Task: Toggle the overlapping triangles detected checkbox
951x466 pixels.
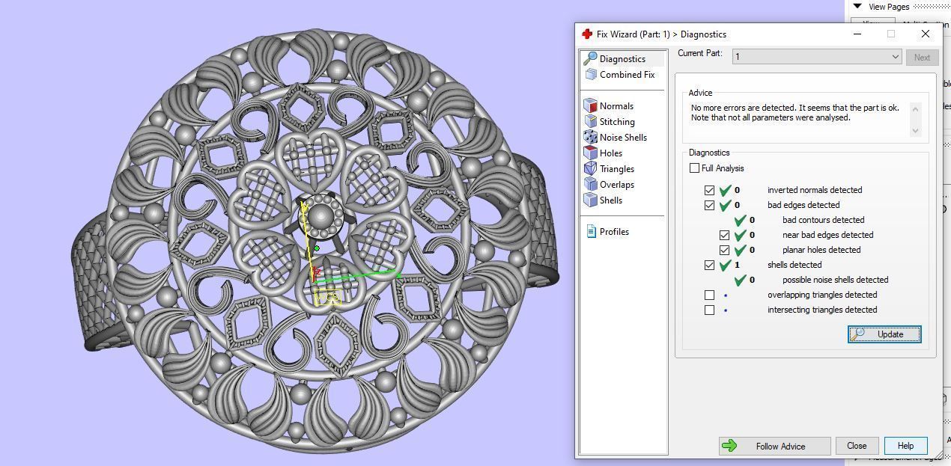Action: (x=709, y=295)
